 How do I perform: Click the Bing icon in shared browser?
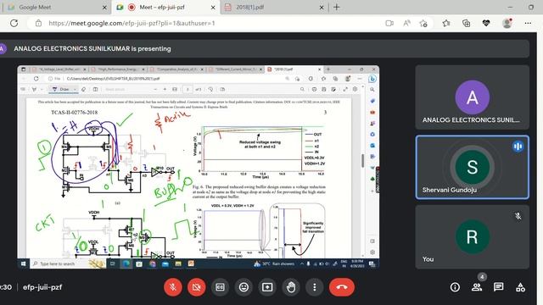[x=372, y=79]
